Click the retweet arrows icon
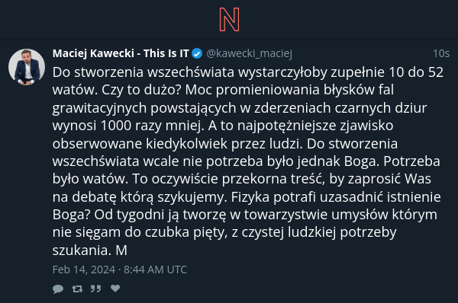Image resolution: width=458 pixels, height=303 pixels. pos(77,289)
